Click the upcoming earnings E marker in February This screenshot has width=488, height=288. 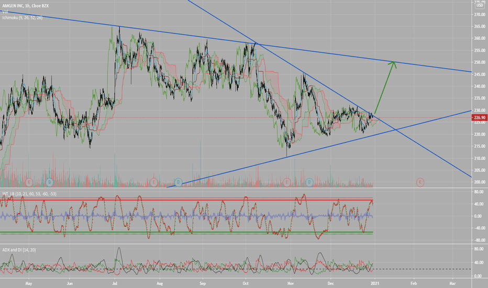tap(420, 182)
